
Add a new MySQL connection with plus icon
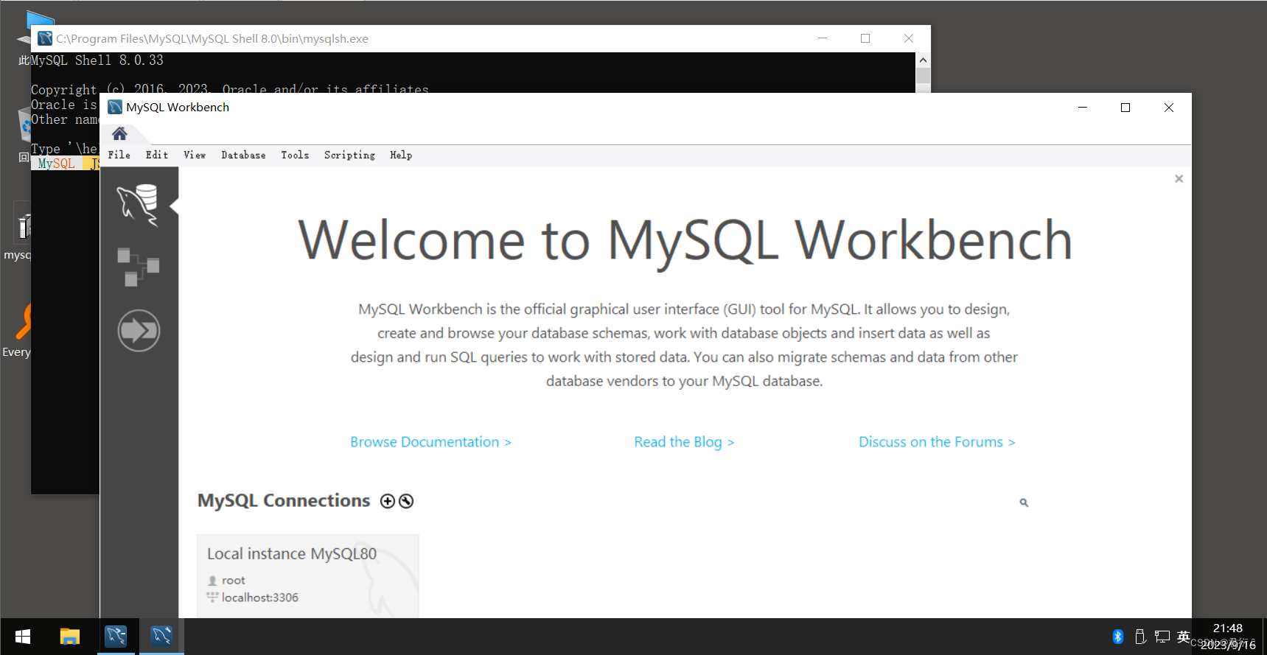(x=388, y=501)
